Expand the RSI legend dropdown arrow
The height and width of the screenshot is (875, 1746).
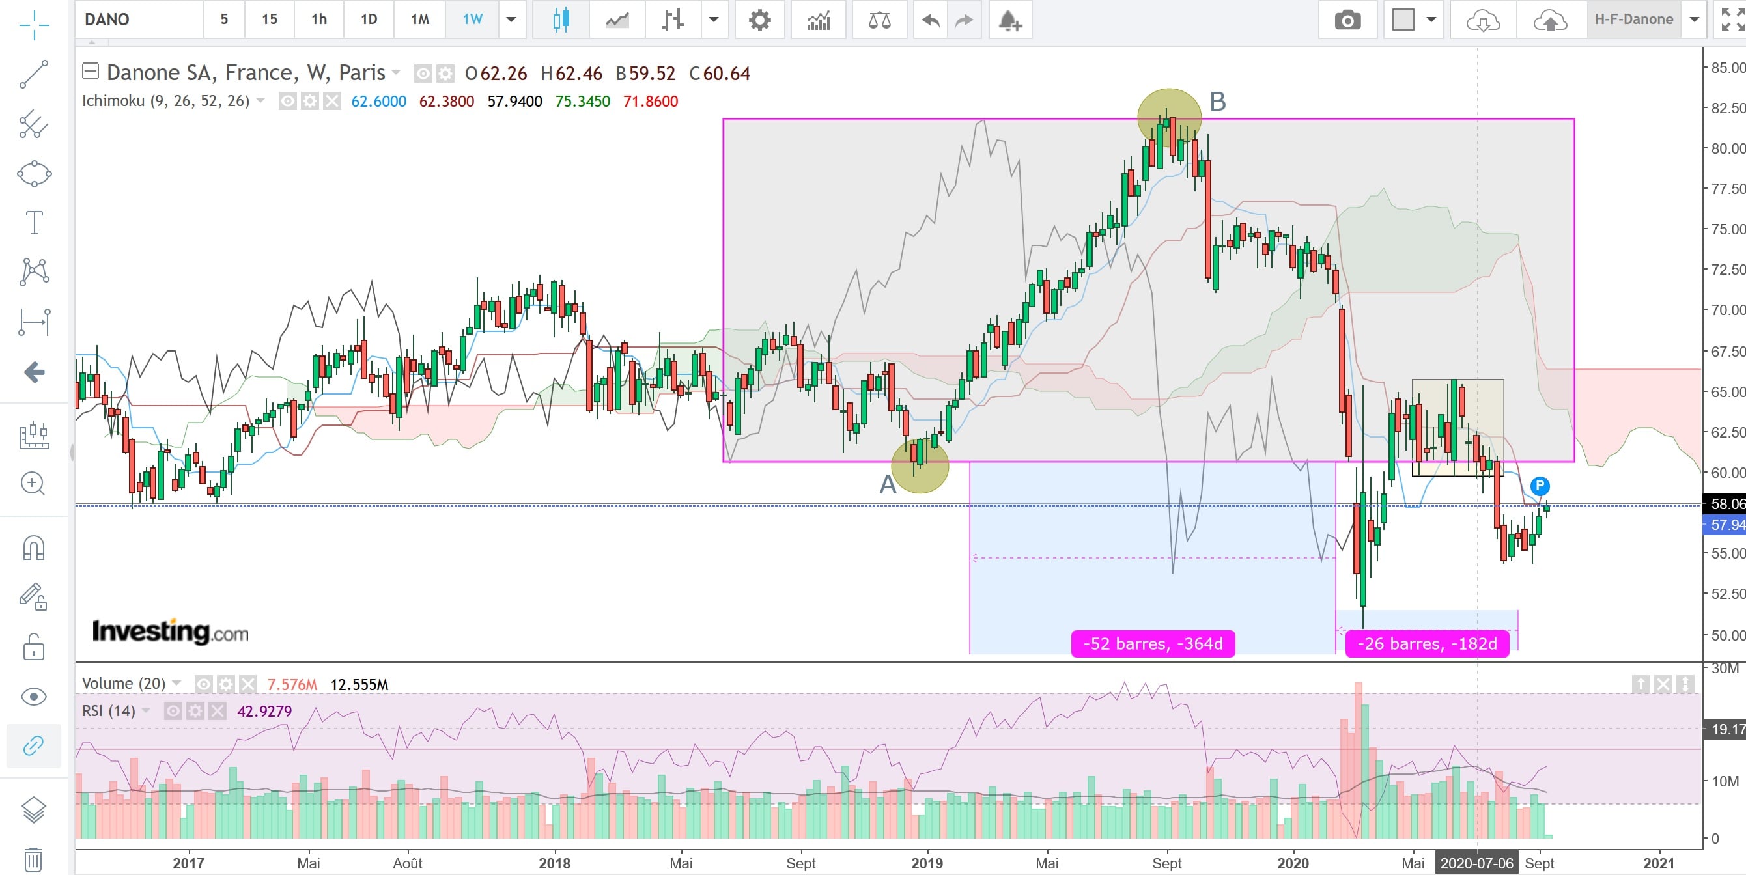147,710
